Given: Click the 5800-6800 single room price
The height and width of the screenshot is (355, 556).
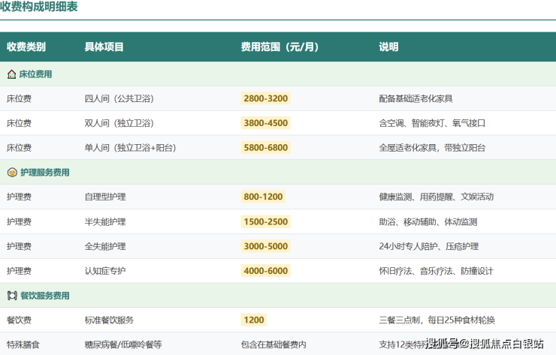Looking at the screenshot, I should pyautogui.click(x=265, y=148).
